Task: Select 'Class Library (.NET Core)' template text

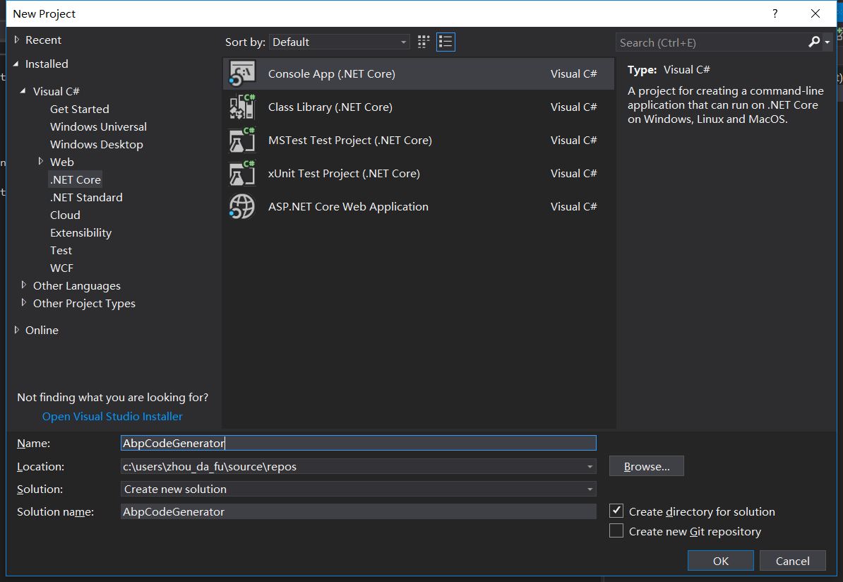Action: tap(330, 107)
